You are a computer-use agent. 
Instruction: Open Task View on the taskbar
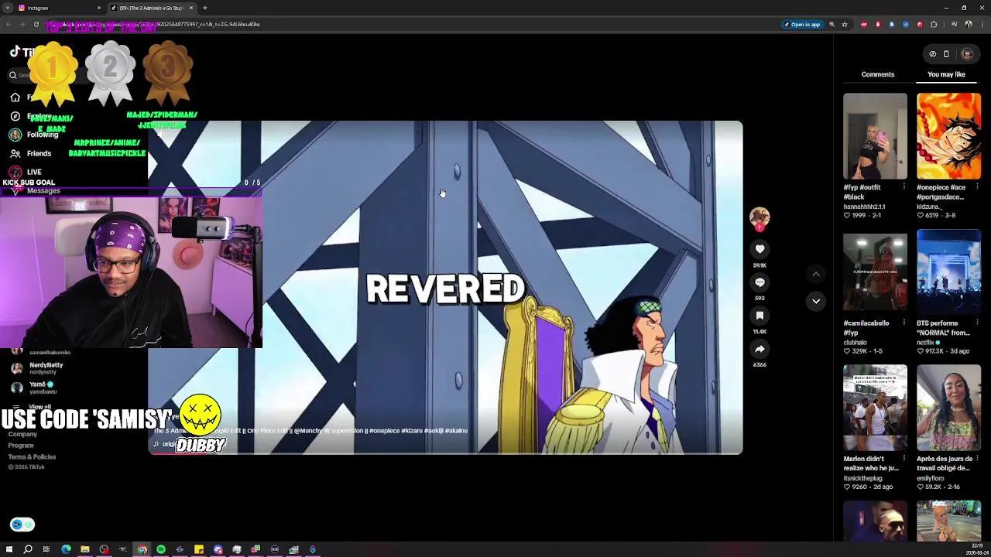46,549
